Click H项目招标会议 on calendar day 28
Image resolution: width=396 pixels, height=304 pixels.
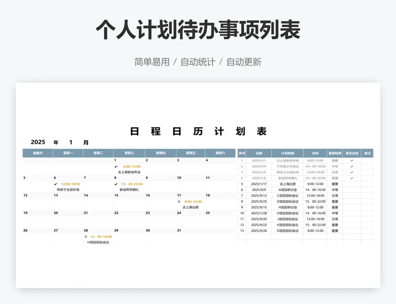coord(98,243)
